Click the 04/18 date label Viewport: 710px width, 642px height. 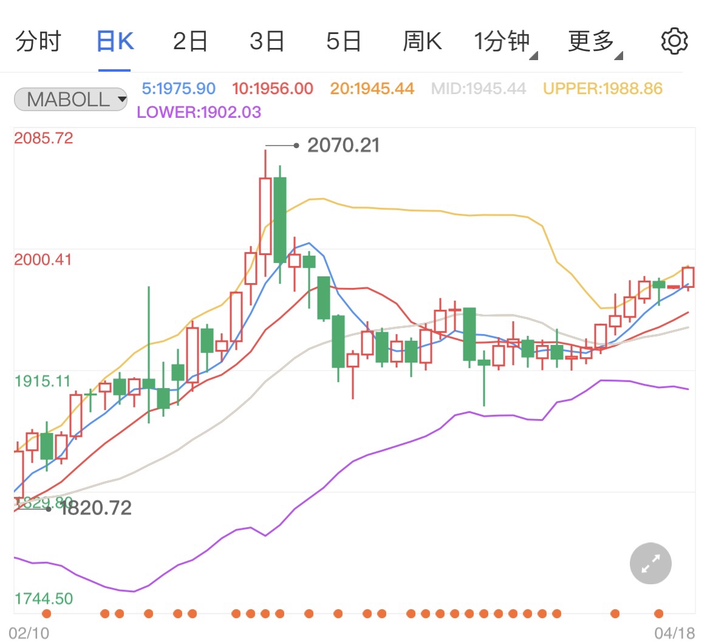[x=674, y=633]
